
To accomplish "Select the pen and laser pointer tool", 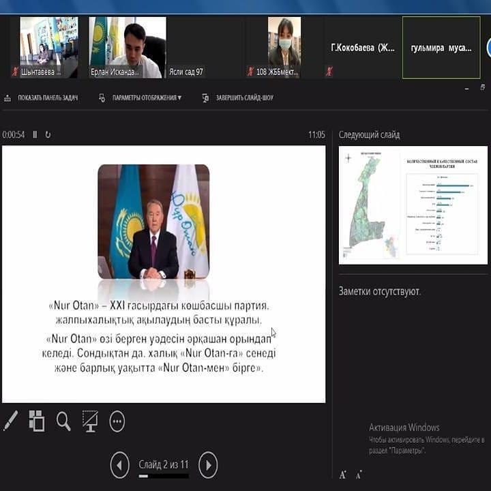I will point(10,421).
